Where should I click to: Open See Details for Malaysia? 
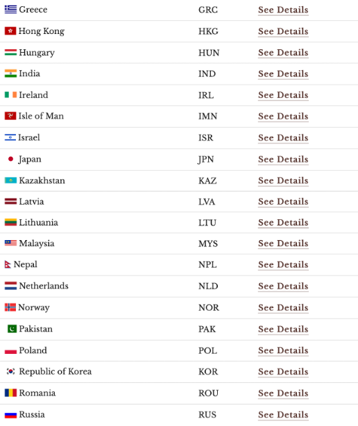[x=283, y=244]
